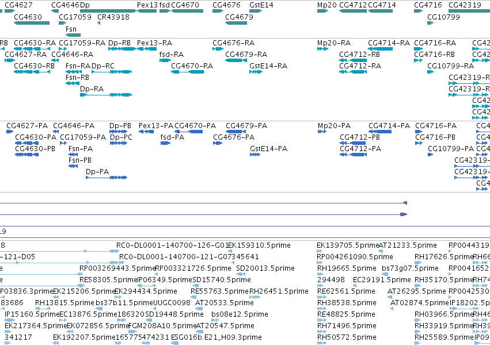The image size is (490, 346).
Task: Click the Dp-PA protein label
Action: click(97, 172)
